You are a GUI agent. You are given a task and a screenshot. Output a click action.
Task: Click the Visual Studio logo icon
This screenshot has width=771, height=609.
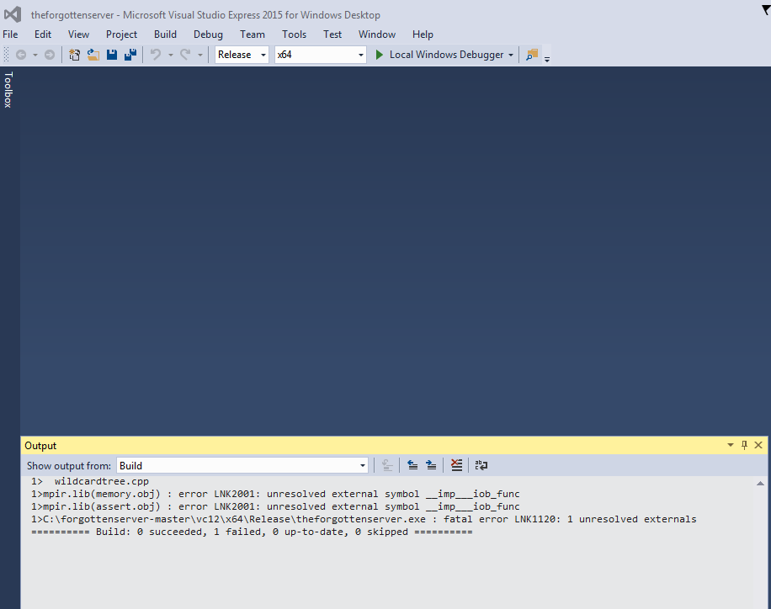13,14
